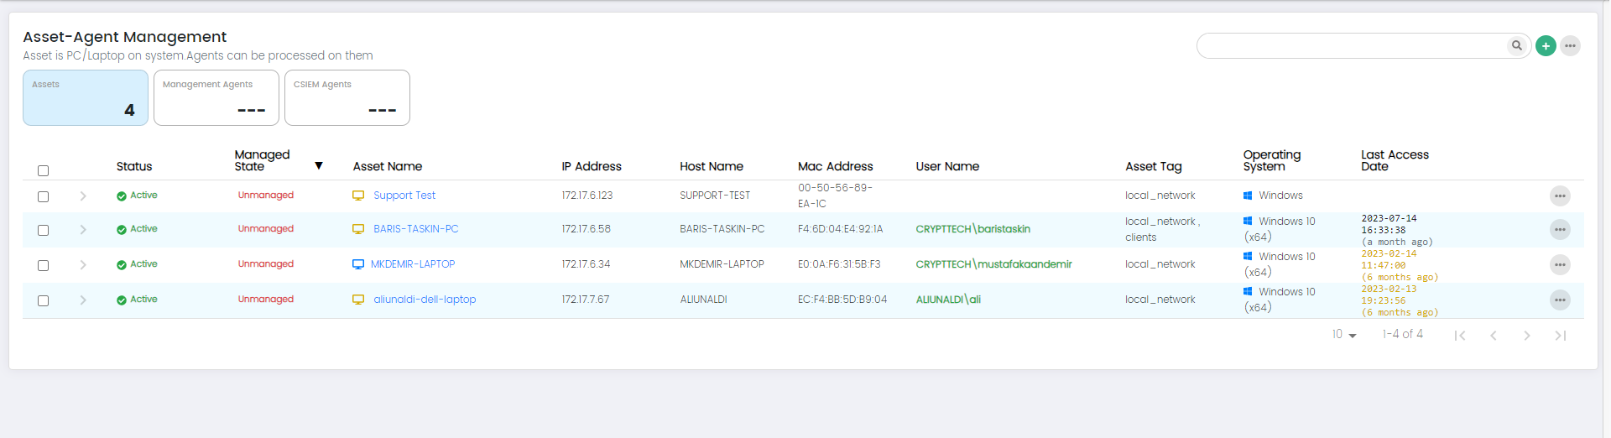
Task: Click the search magnifier icon
Action: (x=1516, y=46)
